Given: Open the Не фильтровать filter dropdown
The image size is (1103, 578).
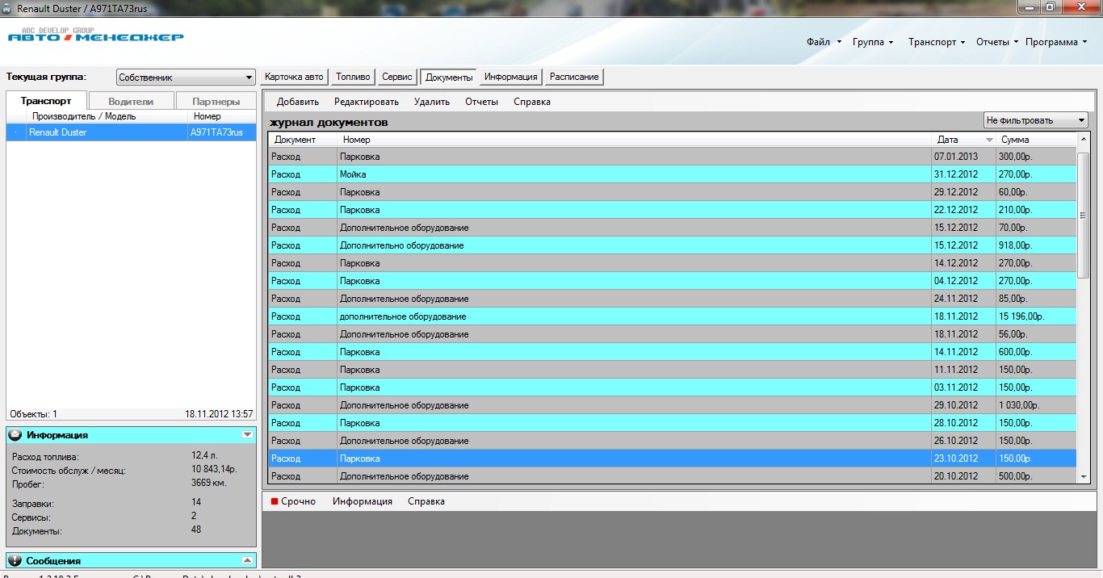Looking at the screenshot, I should click(x=1081, y=120).
